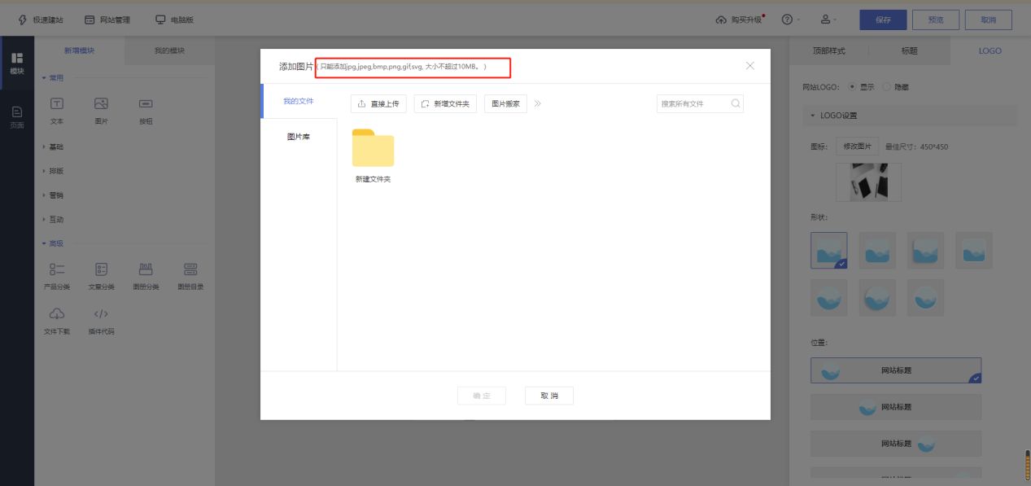Expand the 营销 module group

54,195
